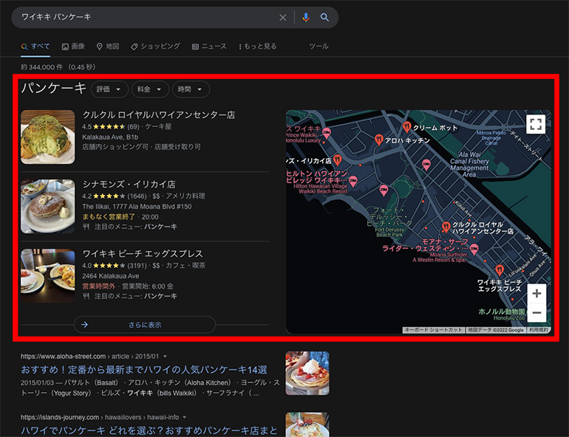Image resolution: width=569 pixels, height=437 pixels.
Task: Open the シナモンズ・イリカイ店 listing
Action: [129, 185]
